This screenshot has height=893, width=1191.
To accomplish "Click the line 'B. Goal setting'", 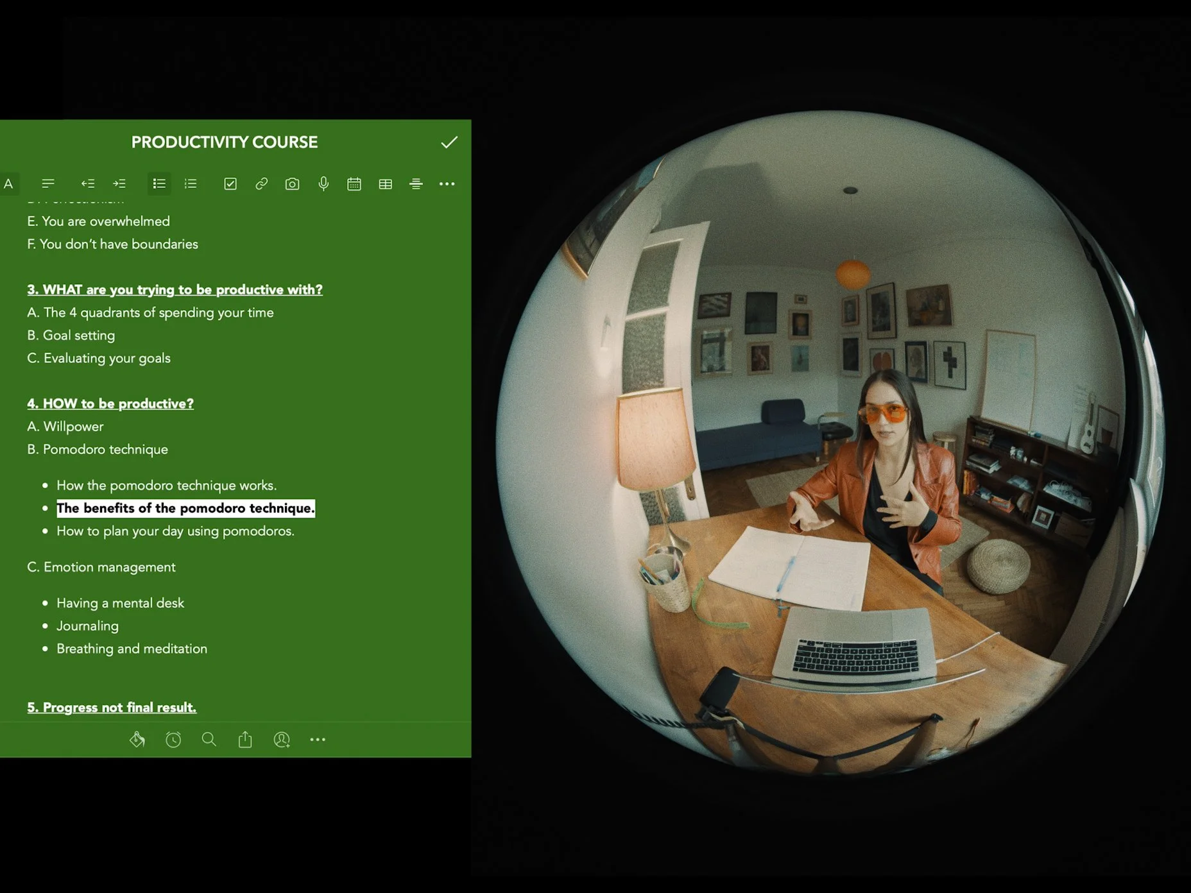I will pyautogui.click(x=71, y=336).
